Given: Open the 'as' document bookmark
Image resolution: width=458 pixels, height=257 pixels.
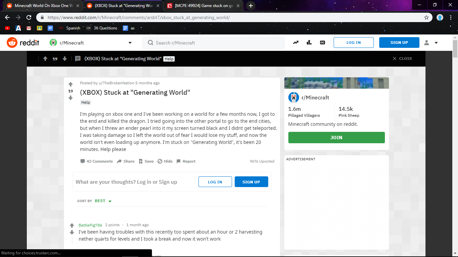Looking at the screenshot, I should (129, 28).
